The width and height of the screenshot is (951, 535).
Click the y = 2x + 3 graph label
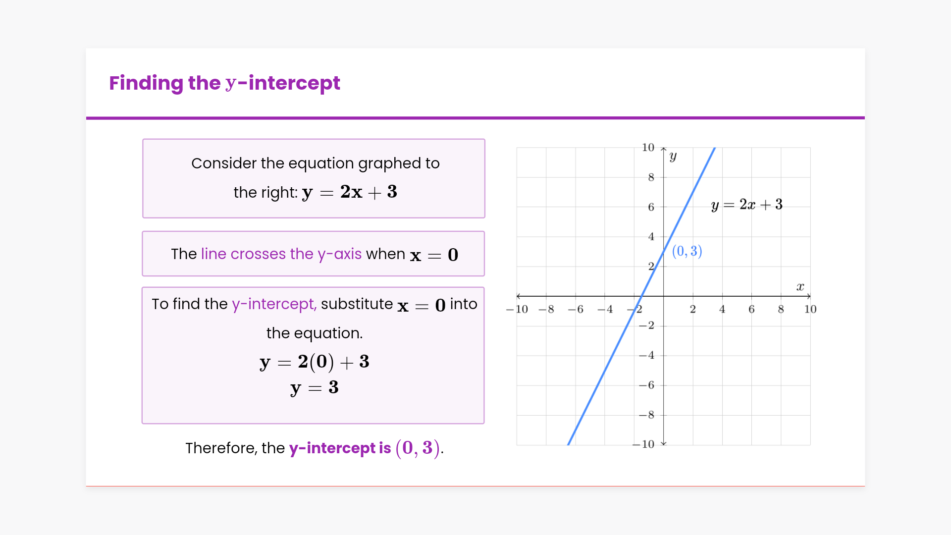tap(746, 205)
